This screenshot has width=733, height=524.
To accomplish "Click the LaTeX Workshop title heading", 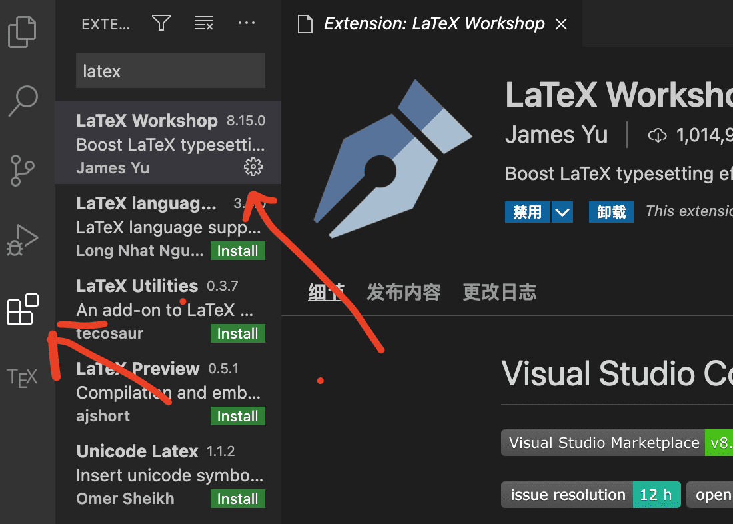I will [x=619, y=95].
